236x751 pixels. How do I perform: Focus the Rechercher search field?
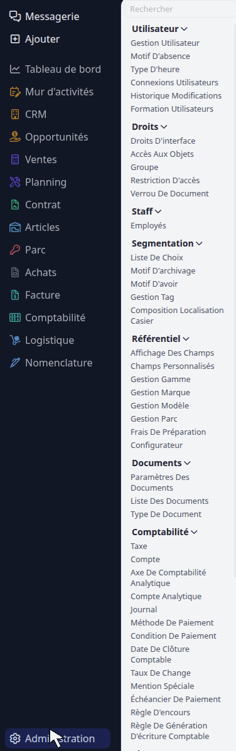pos(180,9)
